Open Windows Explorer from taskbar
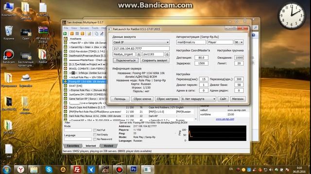The height and width of the screenshot is (174, 311). [35, 170]
